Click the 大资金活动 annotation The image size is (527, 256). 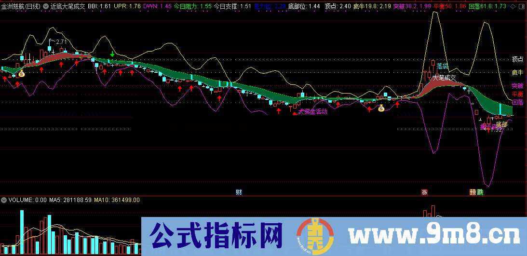(x=312, y=111)
